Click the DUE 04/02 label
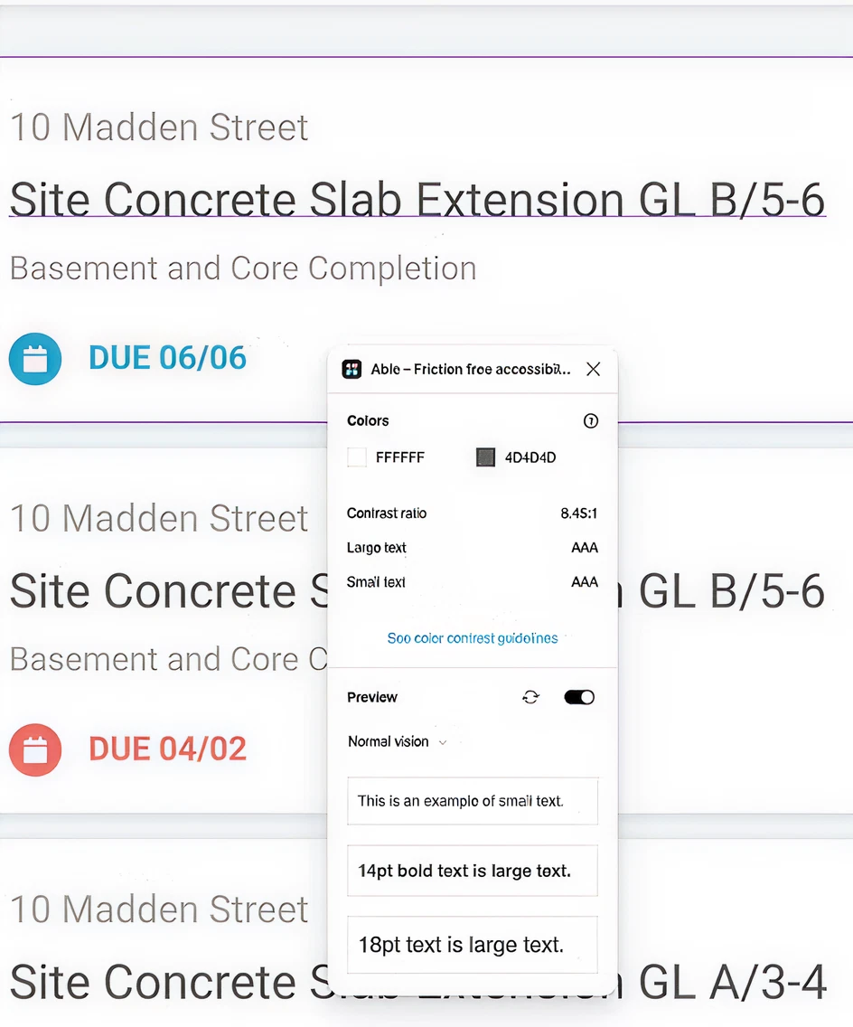 (167, 749)
